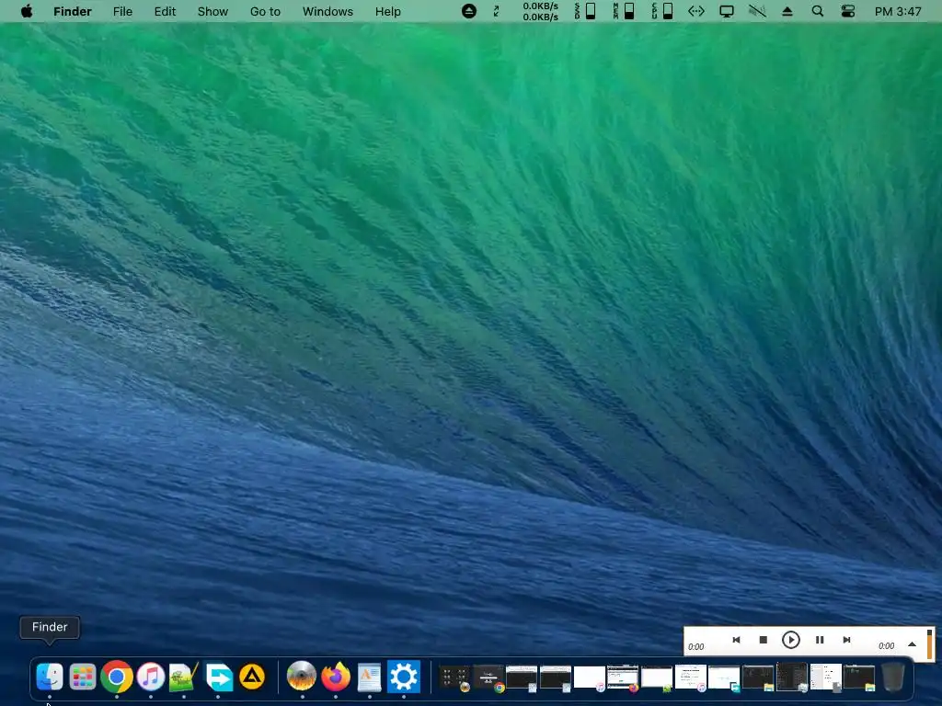Open Spotlight search magnifier icon
The width and height of the screenshot is (942, 706).
[x=817, y=11]
